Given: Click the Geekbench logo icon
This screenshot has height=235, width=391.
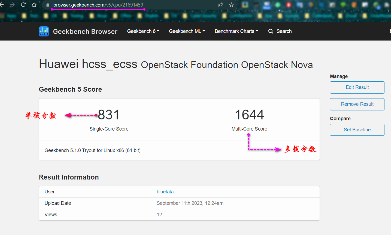Looking at the screenshot, I should (44, 31).
